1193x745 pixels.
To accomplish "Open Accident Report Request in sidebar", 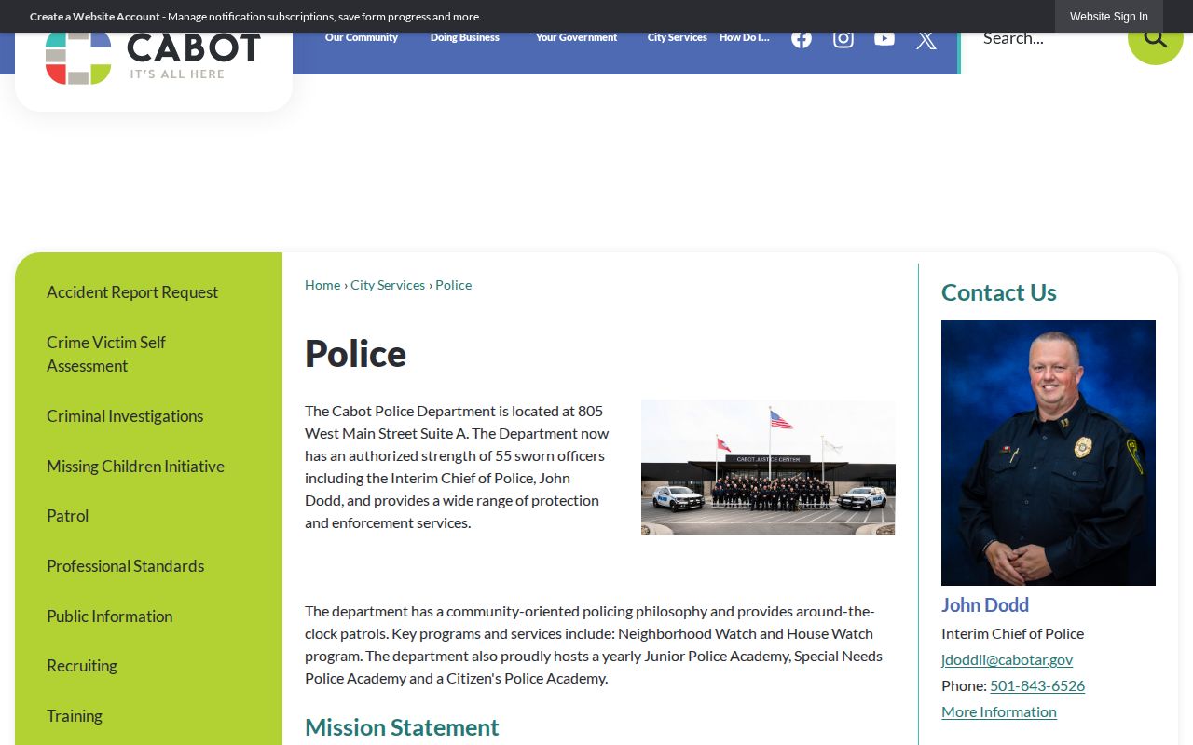I will coord(132,292).
